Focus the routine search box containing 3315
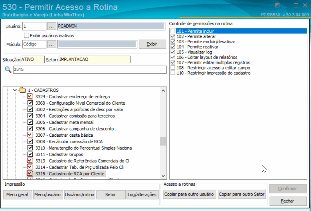The image size is (311, 211). coord(90,70)
